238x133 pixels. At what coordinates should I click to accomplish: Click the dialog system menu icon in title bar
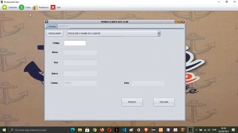click(x=46, y=22)
